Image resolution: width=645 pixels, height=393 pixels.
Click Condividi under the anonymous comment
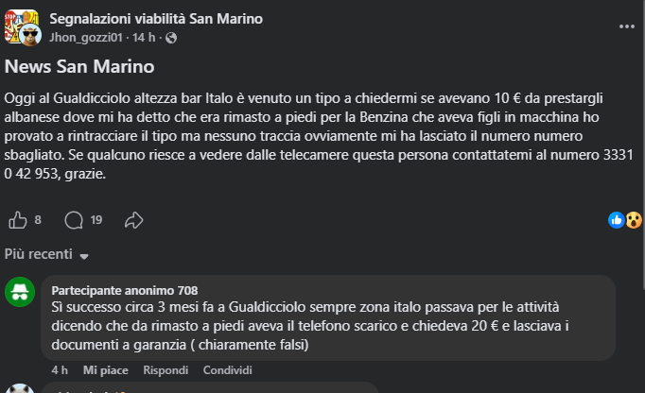click(x=228, y=370)
